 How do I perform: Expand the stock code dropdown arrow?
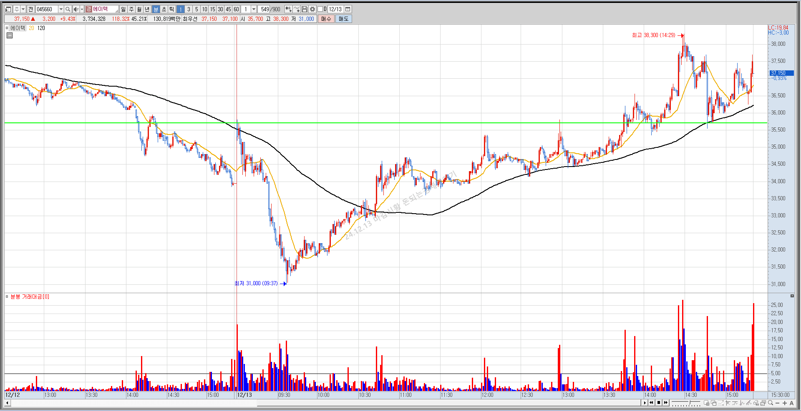[x=61, y=9]
